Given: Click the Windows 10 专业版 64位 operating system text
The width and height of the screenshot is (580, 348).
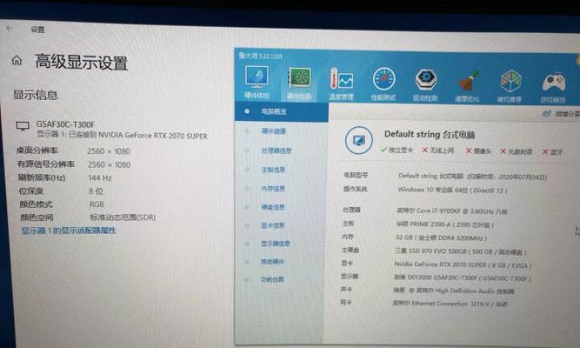Looking at the screenshot, I should (452, 190).
